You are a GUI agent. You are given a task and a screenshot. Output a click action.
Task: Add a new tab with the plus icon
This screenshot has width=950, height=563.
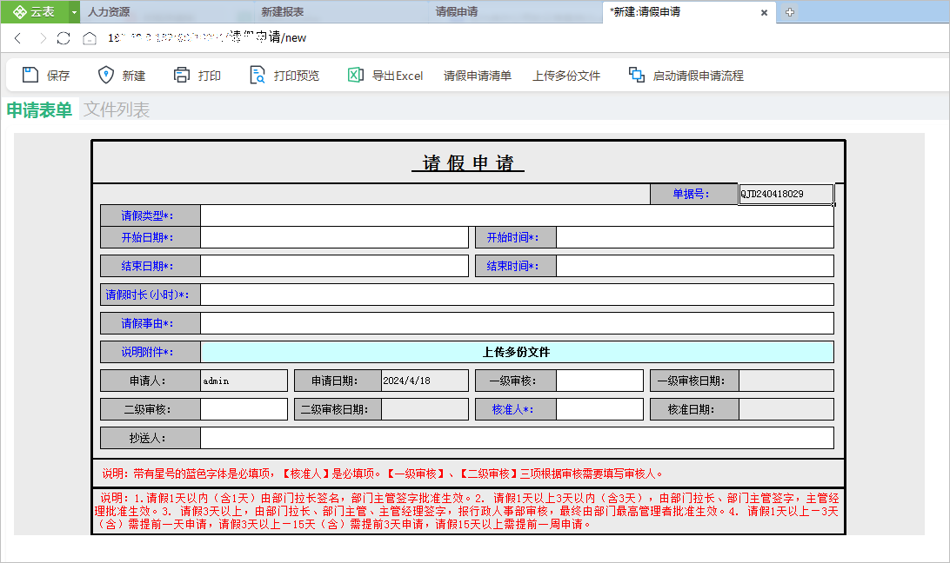click(789, 12)
